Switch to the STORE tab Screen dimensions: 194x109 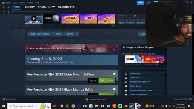pyautogui.click(x=16, y=7)
